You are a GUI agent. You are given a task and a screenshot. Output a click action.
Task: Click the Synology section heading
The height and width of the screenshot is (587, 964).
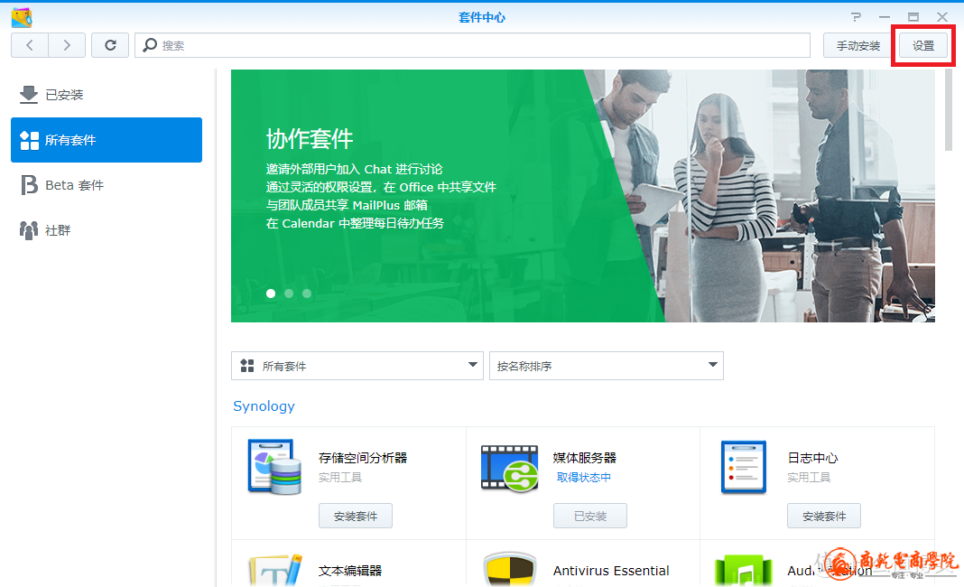coord(264,406)
